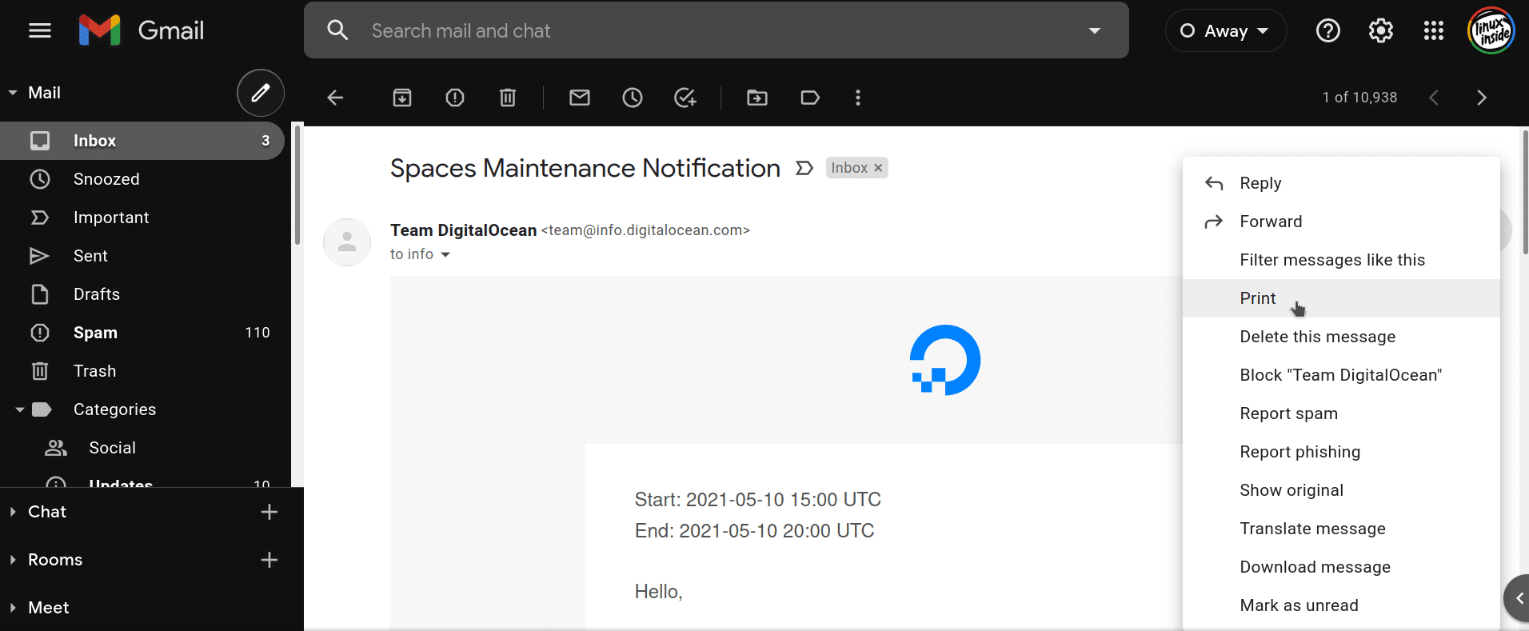Show recipient details next to 'to info'

(445, 254)
